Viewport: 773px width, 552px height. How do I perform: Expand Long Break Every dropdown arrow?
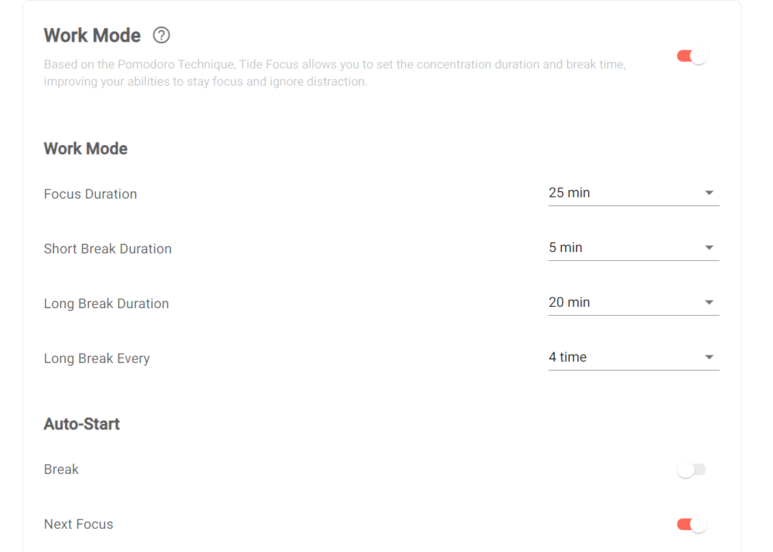tap(709, 357)
